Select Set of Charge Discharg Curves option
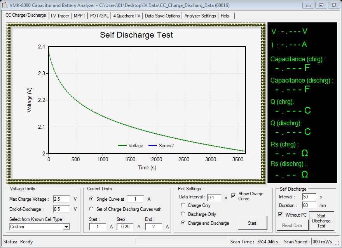342x248 pixels. 91,209
